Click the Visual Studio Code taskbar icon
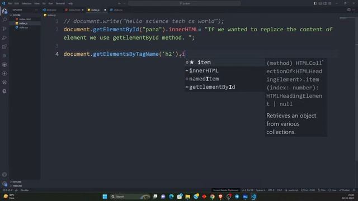The width and height of the screenshot is (358, 201). point(253,197)
